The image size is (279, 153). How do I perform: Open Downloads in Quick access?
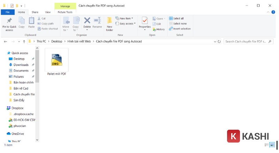[x=21, y=65]
